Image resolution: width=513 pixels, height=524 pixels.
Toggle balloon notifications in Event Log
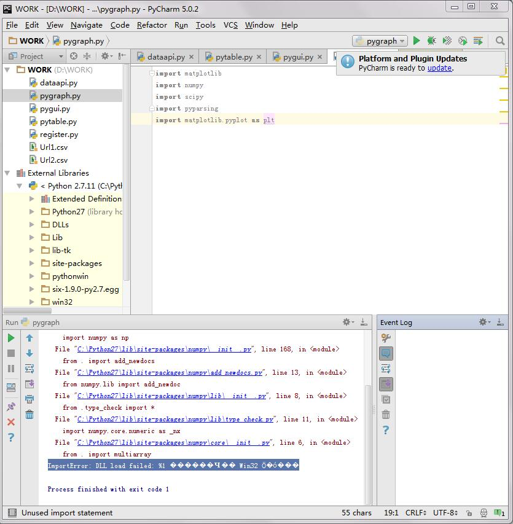point(386,353)
